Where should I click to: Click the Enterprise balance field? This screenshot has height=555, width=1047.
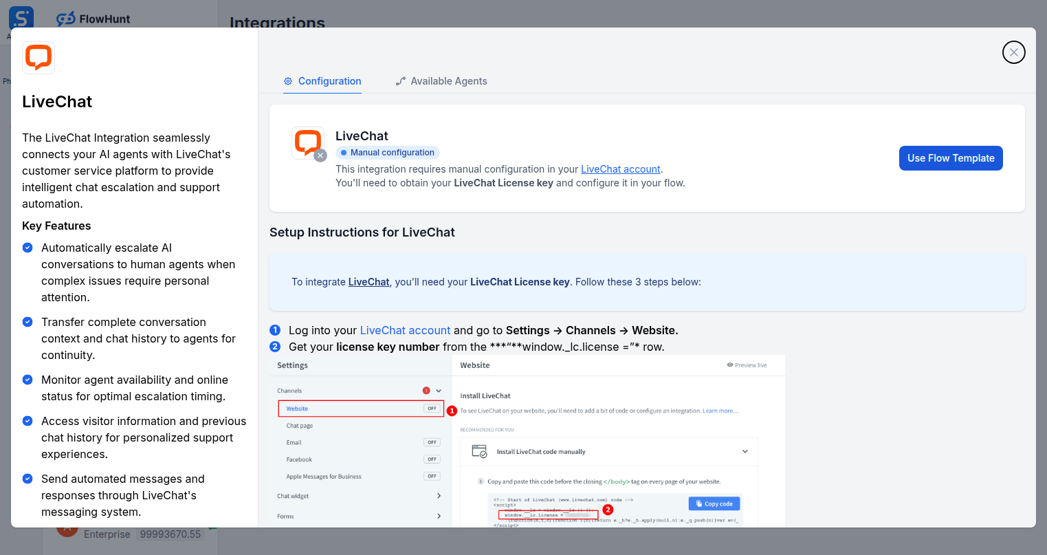pyautogui.click(x=169, y=534)
